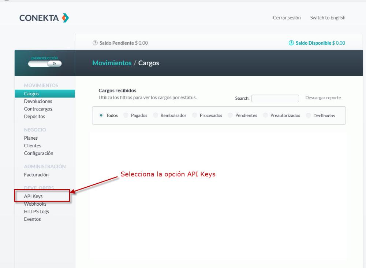Click Switch to English link
366x268 pixels.
tap(328, 18)
